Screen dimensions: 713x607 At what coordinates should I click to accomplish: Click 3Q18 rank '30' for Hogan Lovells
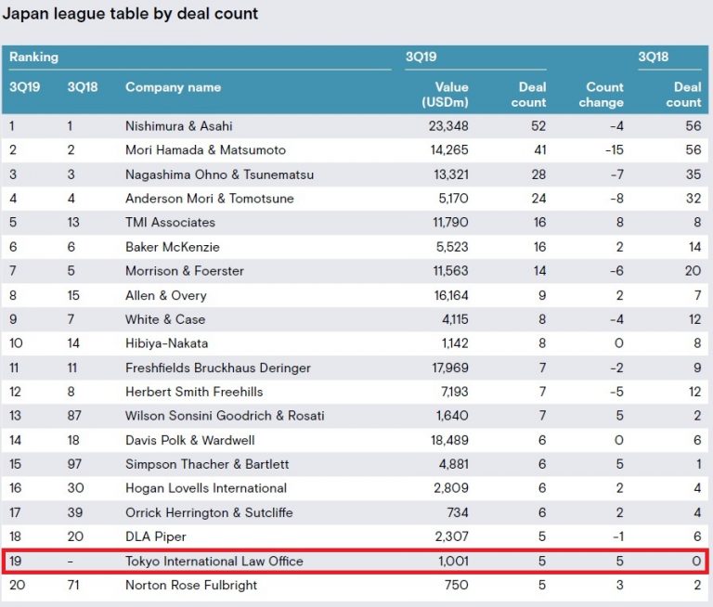(75, 488)
